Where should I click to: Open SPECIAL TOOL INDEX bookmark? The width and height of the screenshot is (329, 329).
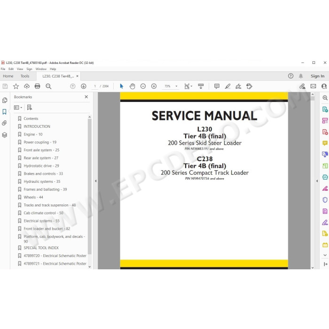[41, 248]
